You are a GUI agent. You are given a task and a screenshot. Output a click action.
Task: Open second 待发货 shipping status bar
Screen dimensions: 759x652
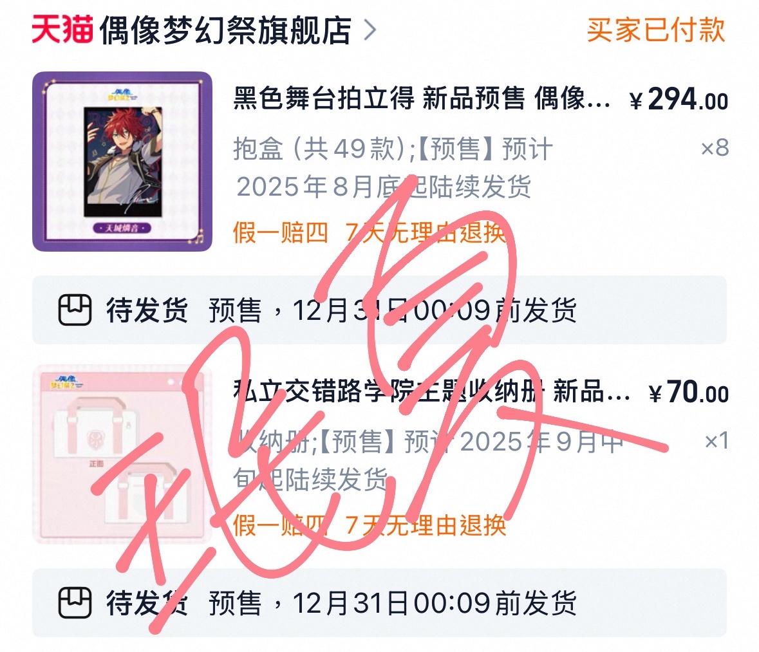pos(380,602)
